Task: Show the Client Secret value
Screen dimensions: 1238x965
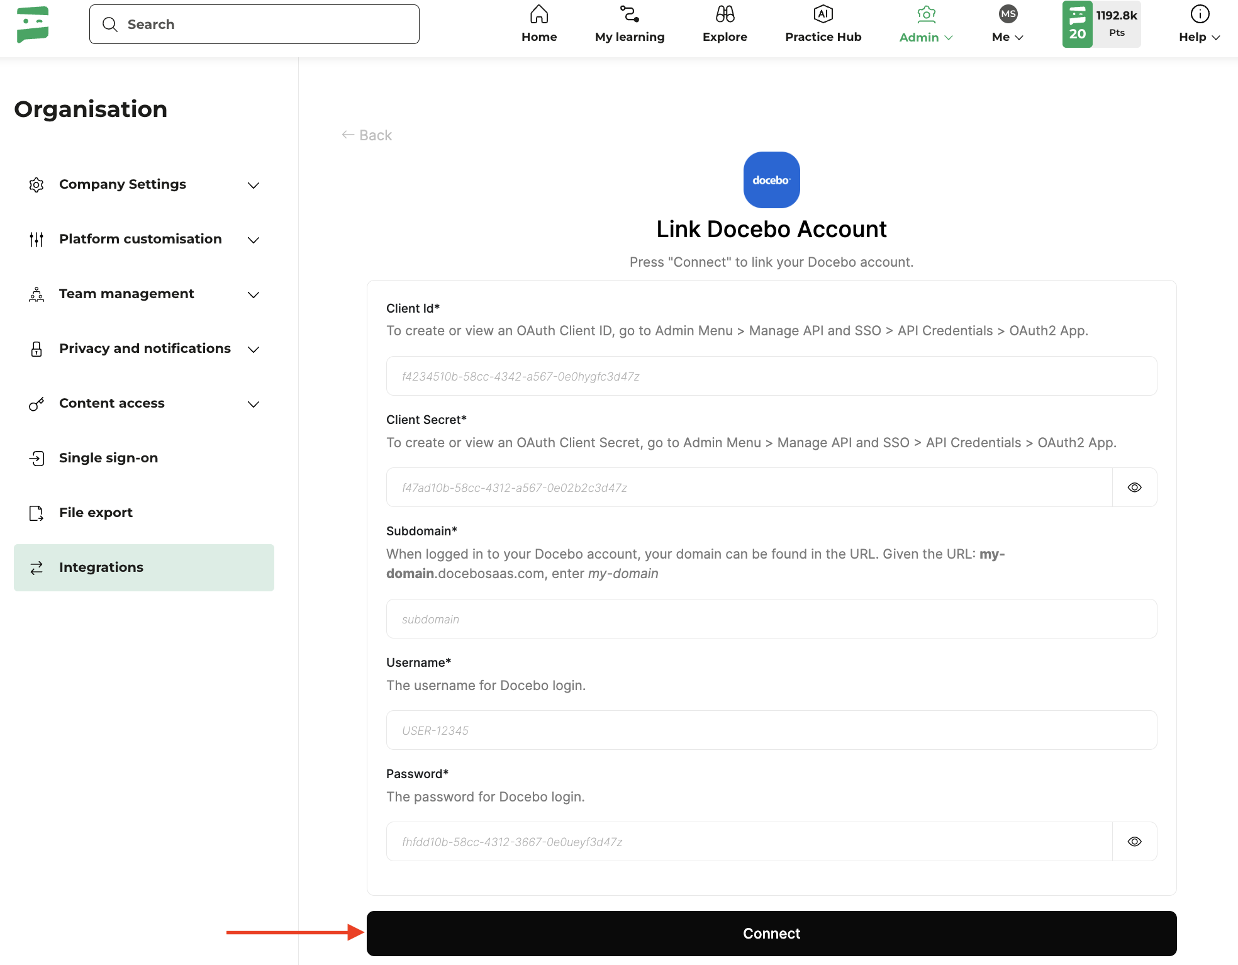Action: tap(1134, 488)
